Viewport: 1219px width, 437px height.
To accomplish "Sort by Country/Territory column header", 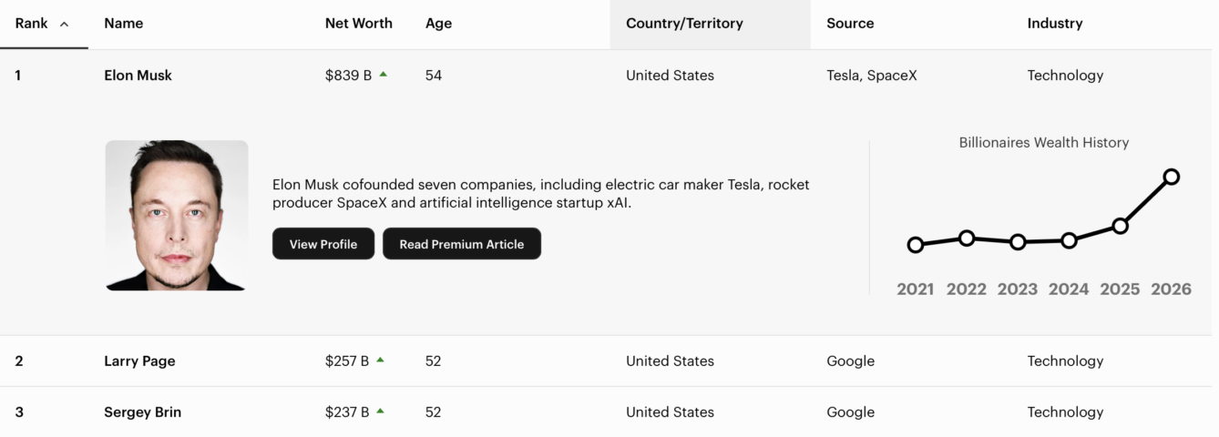I will point(684,24).
